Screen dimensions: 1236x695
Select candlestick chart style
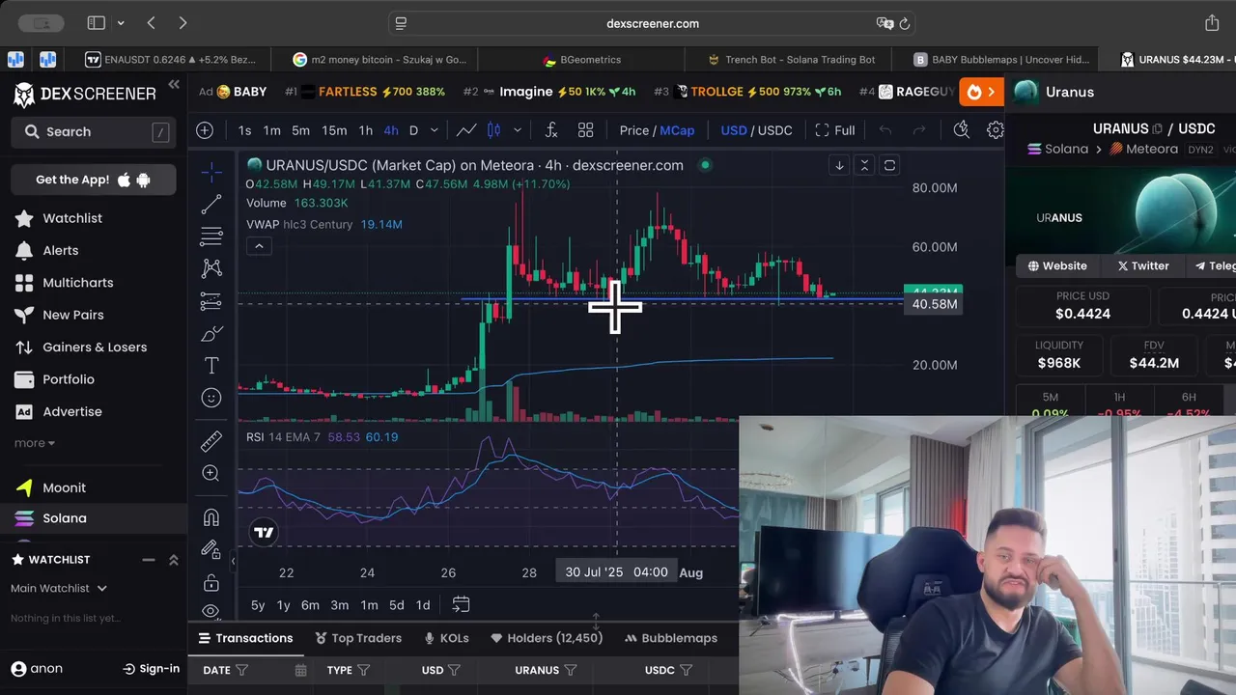(493, 130)
